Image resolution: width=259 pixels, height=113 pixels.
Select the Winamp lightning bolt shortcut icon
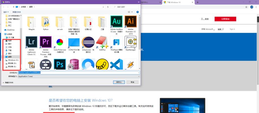coord(131,64)
